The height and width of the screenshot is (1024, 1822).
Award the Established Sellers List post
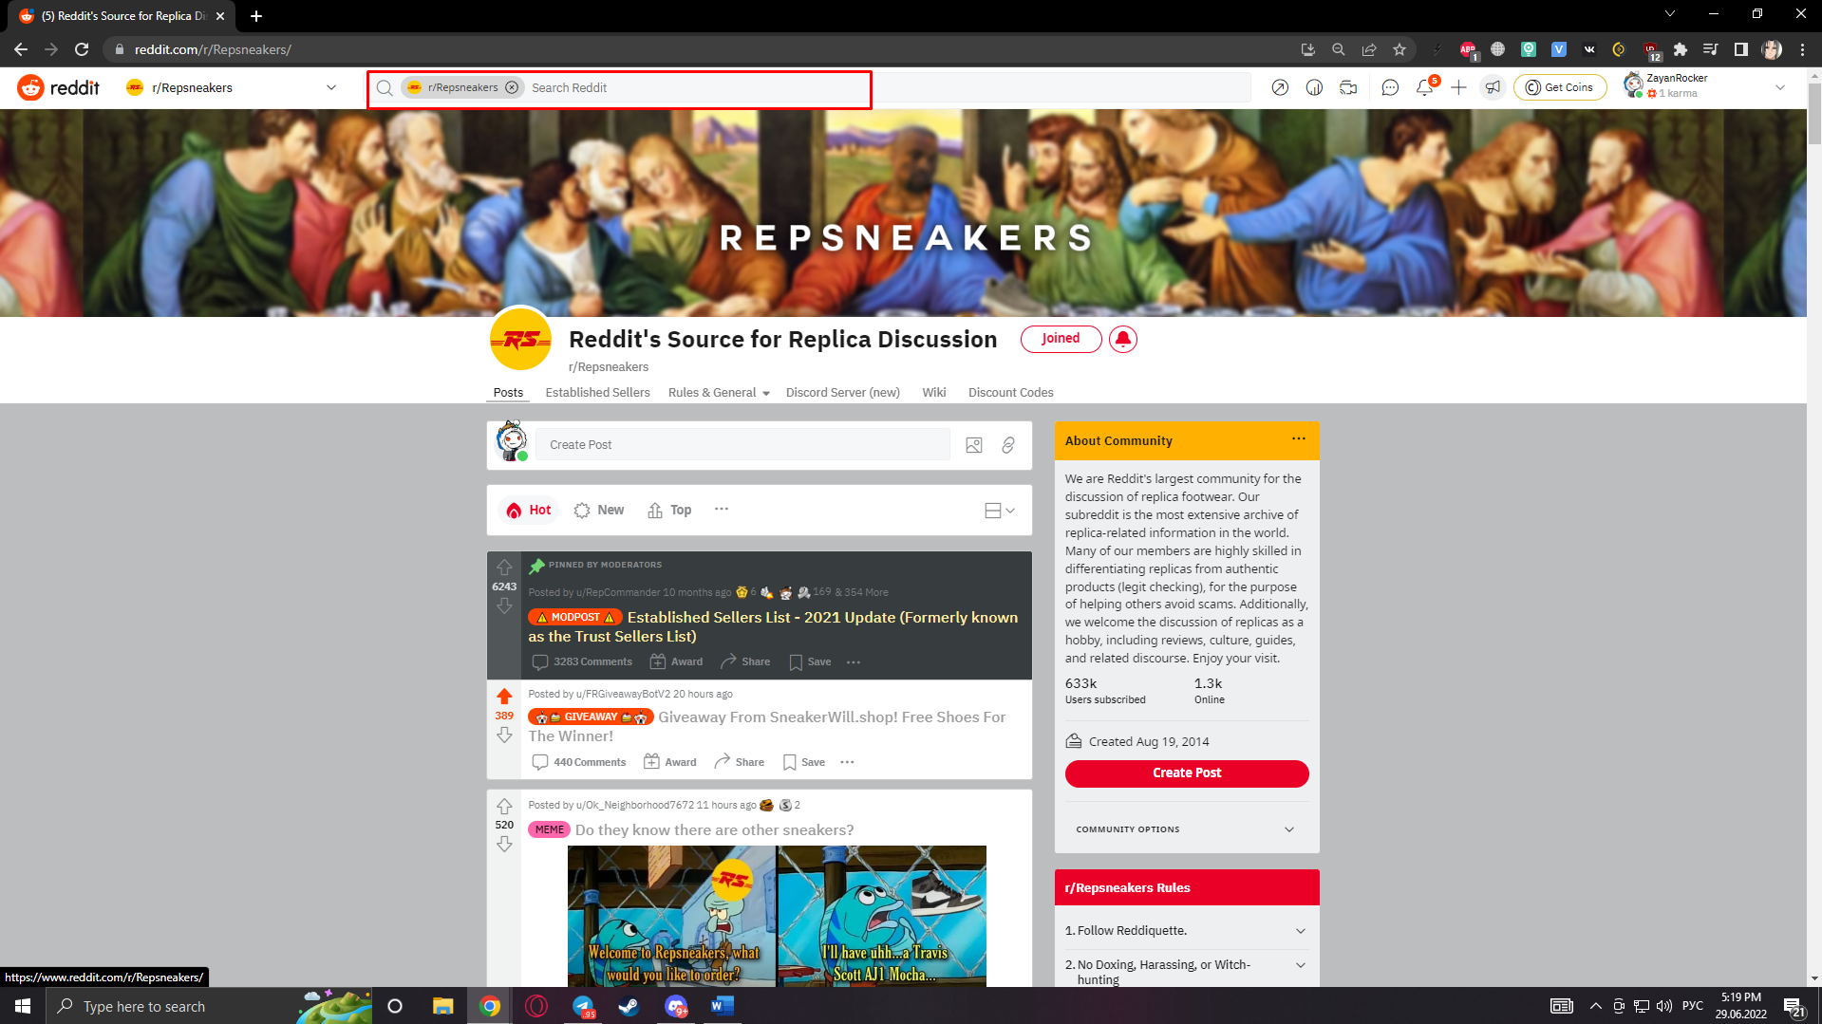coord(676,662)
